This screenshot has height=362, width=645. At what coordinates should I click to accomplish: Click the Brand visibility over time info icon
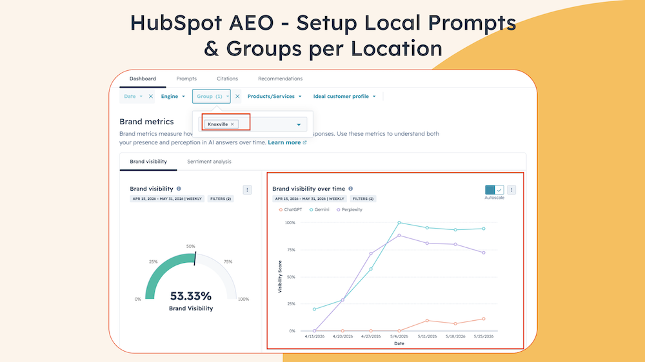pos(350,189)
